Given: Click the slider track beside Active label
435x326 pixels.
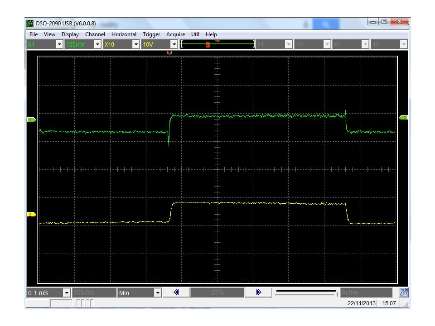Looking at the screenshot, I should (306, 293).
